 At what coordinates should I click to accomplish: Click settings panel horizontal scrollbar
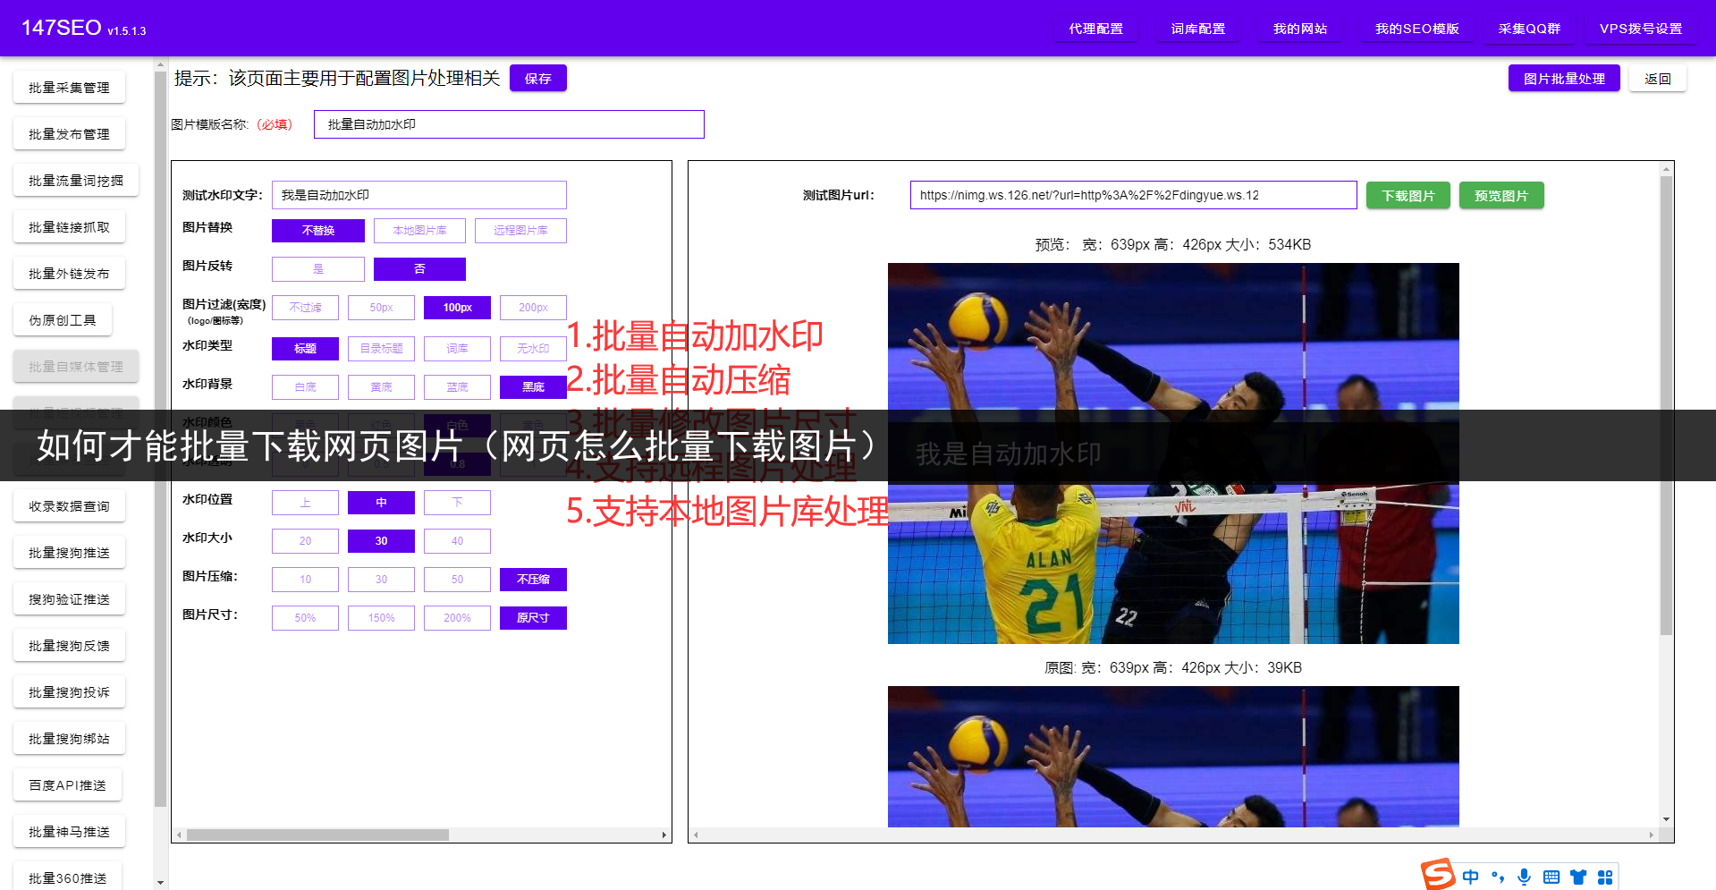317,835
